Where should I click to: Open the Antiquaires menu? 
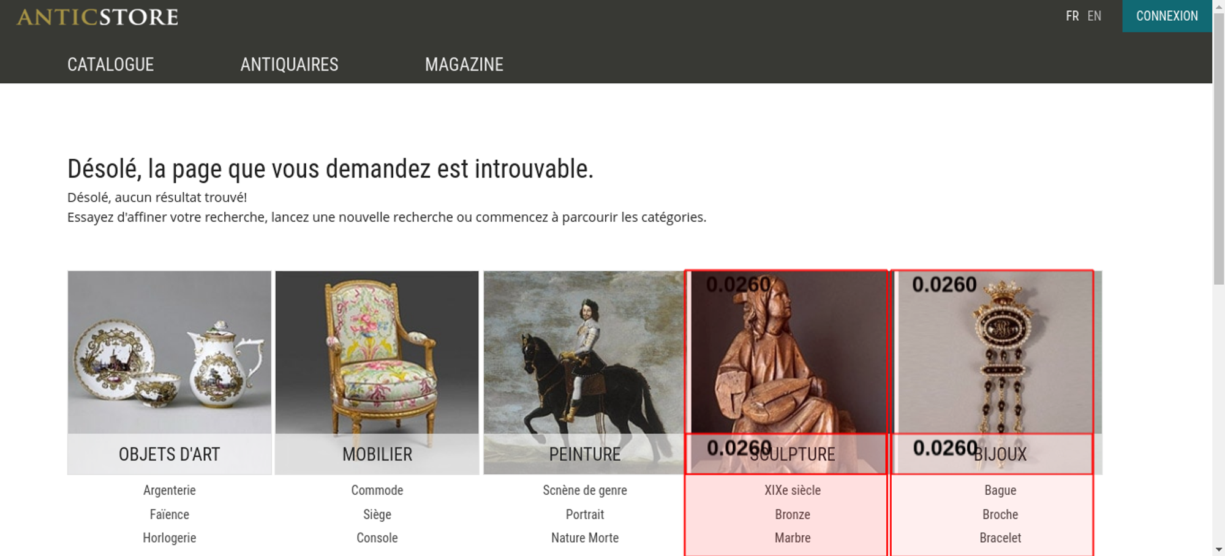pyautogui.click(x=289, y=64)
